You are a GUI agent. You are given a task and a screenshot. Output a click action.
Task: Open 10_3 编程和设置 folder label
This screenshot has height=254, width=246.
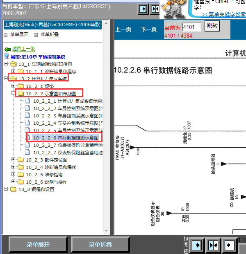36,189
